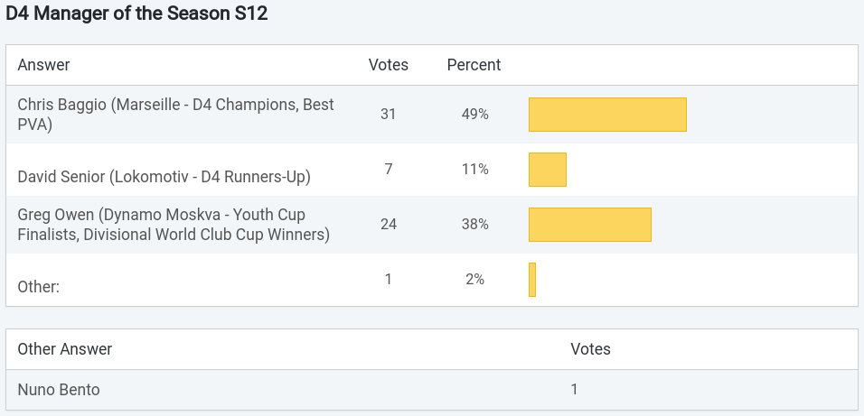This screenshot has width=864, height=416.
Task: Select the Chris Baggio answer text
Action: 175,115
